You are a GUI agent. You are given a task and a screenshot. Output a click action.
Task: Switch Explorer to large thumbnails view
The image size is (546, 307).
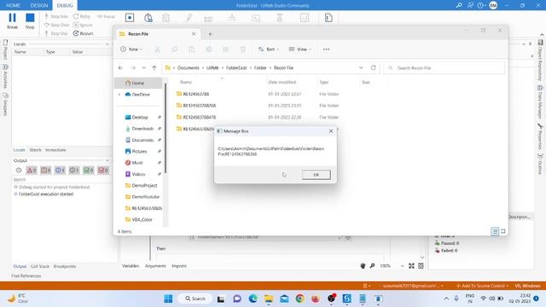[502, 231]
